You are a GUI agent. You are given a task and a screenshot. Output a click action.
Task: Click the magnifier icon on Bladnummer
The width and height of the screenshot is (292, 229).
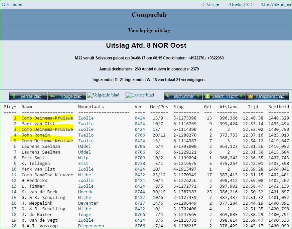coord(168,96)
